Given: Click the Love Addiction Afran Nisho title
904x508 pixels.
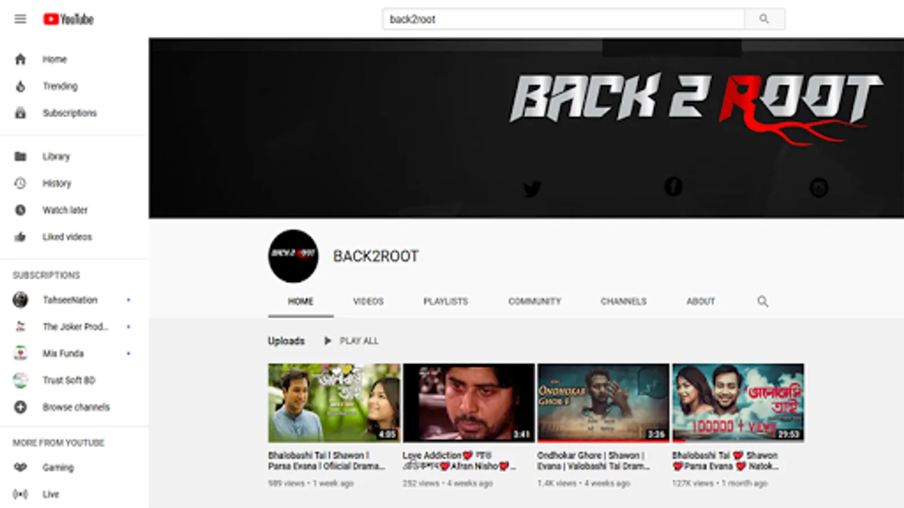Looking at the screenshot, I should (x=459, y=461).
